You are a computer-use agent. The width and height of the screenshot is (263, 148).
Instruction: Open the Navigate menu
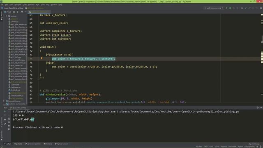pyautogui.click(x=18, y=5)
